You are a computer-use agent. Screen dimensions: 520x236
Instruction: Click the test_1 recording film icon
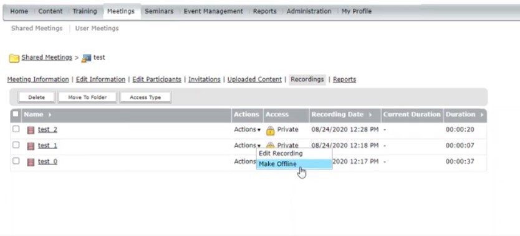pyautogui.click(x=31, y=146)
